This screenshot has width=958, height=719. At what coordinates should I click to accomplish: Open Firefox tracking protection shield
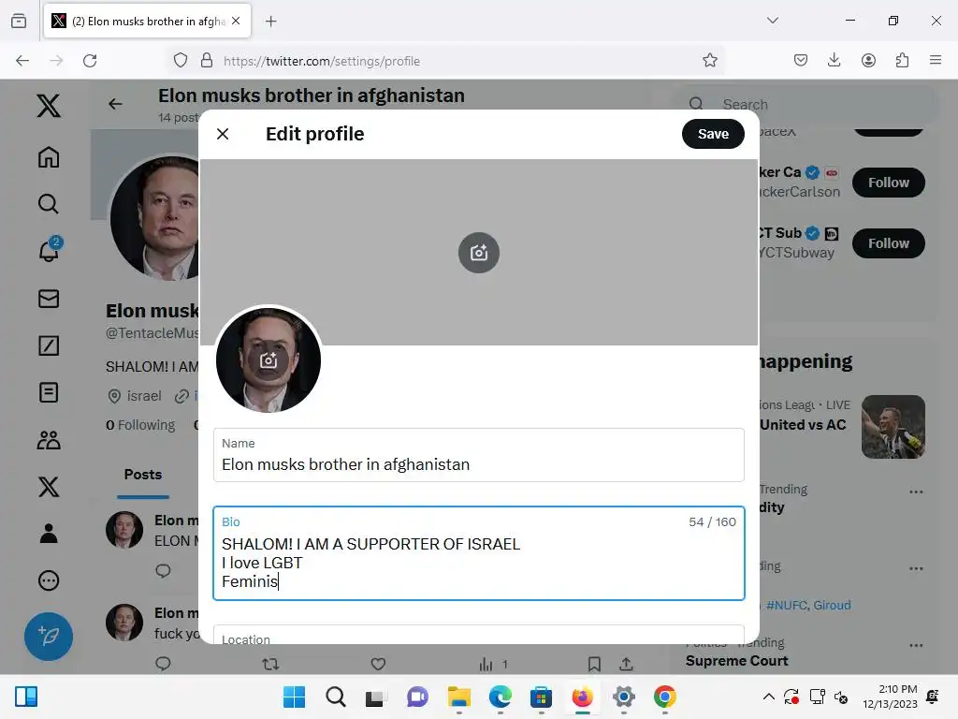click(x=181, y=61)
